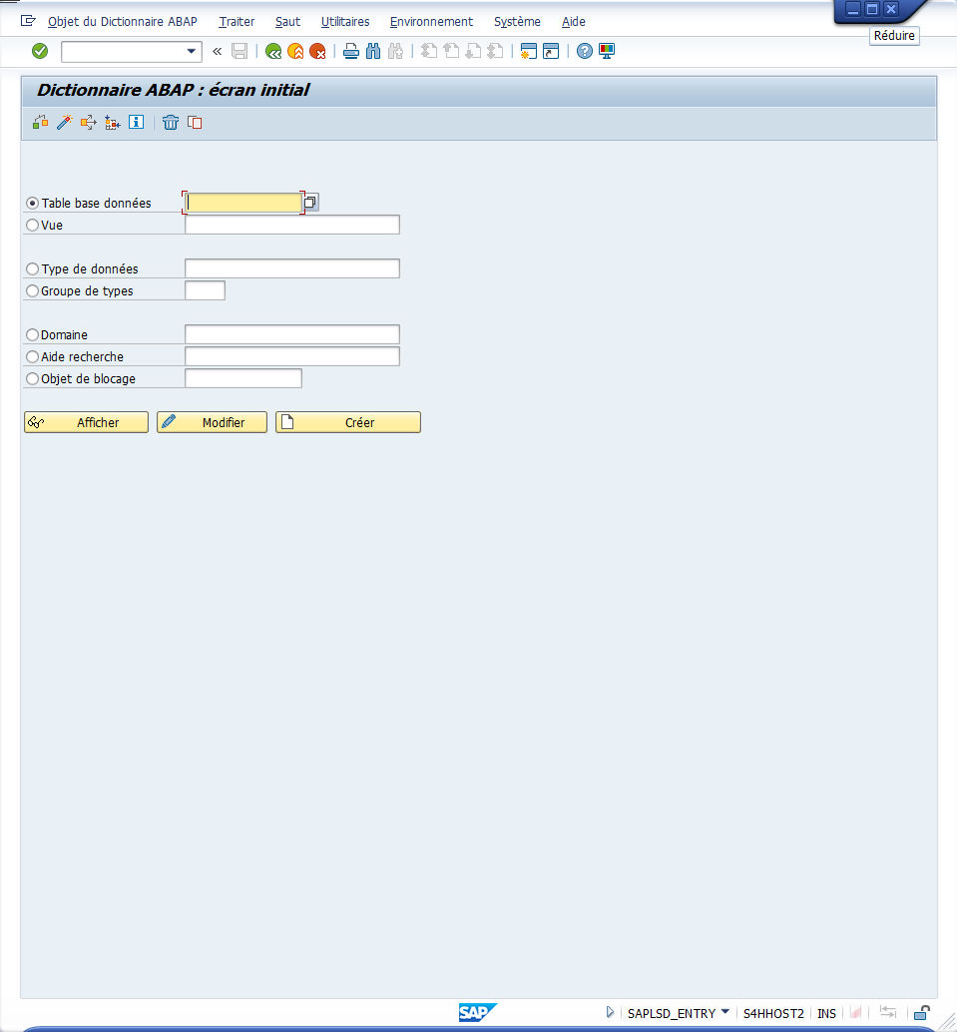Expand the transaction command field dropdown
957x1032 pixels.
point(192,51)
